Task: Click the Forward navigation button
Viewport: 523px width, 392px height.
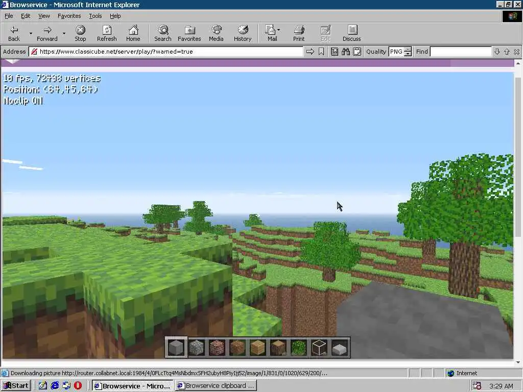Action: [47, 33]
